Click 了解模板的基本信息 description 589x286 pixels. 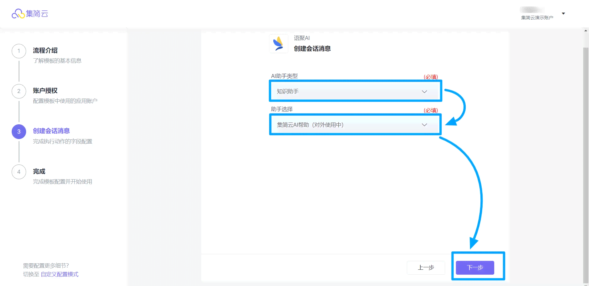point(57,61)
